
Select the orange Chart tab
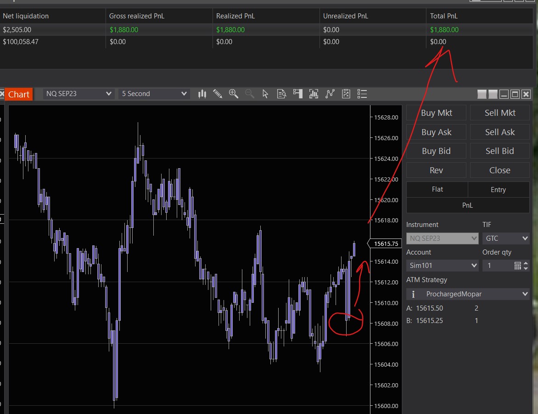coord(18,94)
